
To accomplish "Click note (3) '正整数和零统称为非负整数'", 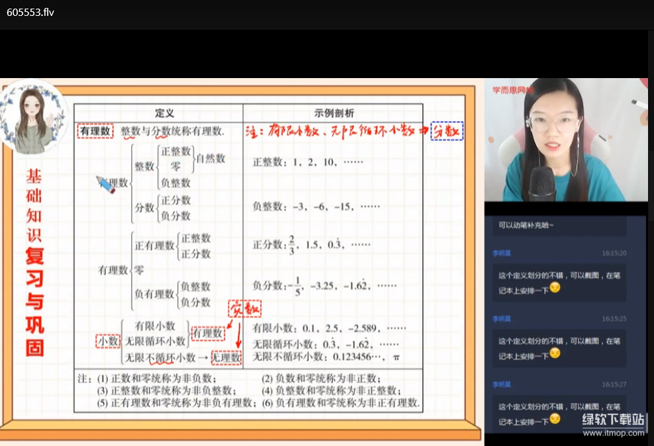I will click(167, 391).
